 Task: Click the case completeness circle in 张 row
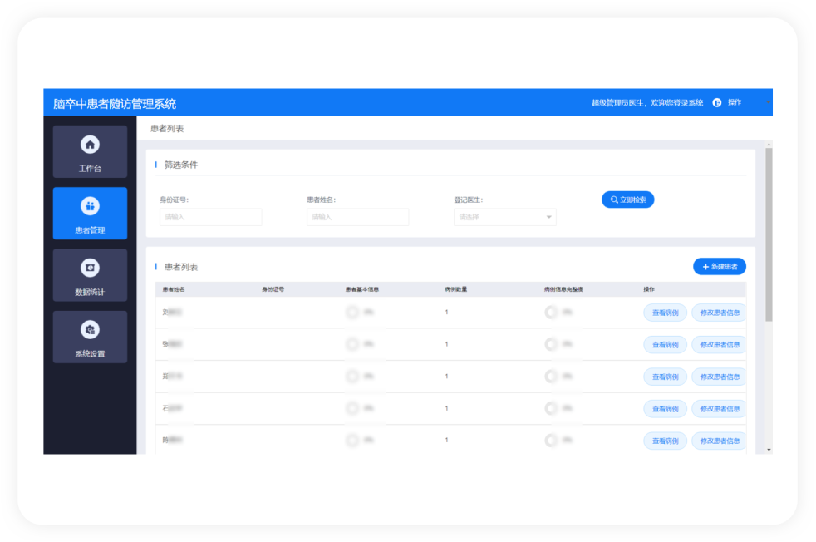tap(551, 344)
